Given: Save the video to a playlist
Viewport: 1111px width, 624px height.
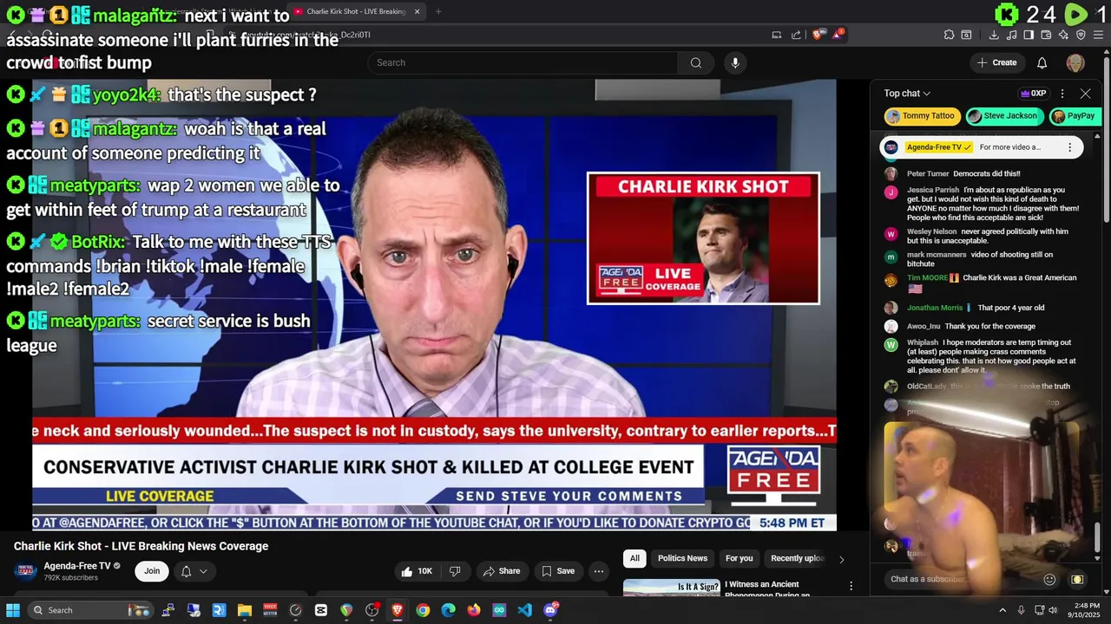Looking at the screenshot, I should pyautogui.click(x=558, y=571).
